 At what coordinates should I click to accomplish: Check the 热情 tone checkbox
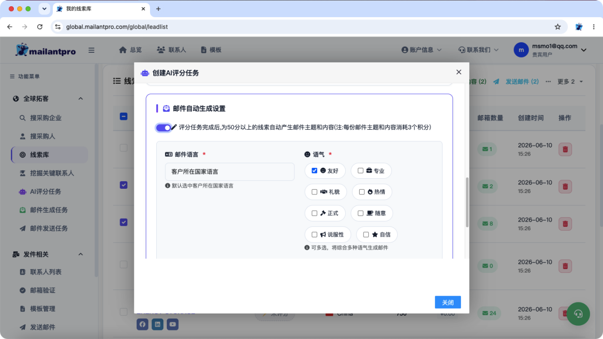(362, 192)
